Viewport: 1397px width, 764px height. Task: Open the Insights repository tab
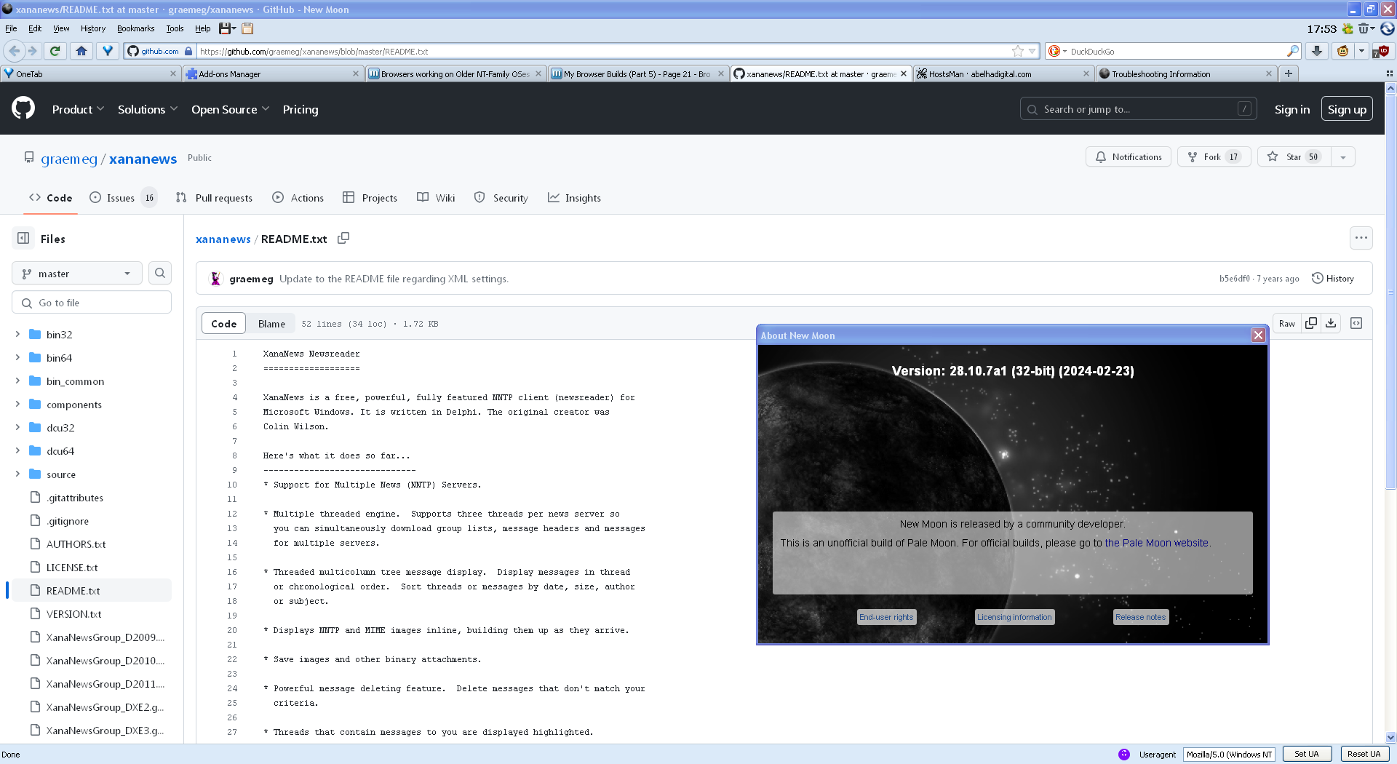pyautogui.click(x=574, y=197)
